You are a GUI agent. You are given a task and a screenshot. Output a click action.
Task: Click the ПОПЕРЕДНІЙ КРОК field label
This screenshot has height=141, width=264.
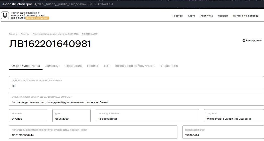point(195,130)
